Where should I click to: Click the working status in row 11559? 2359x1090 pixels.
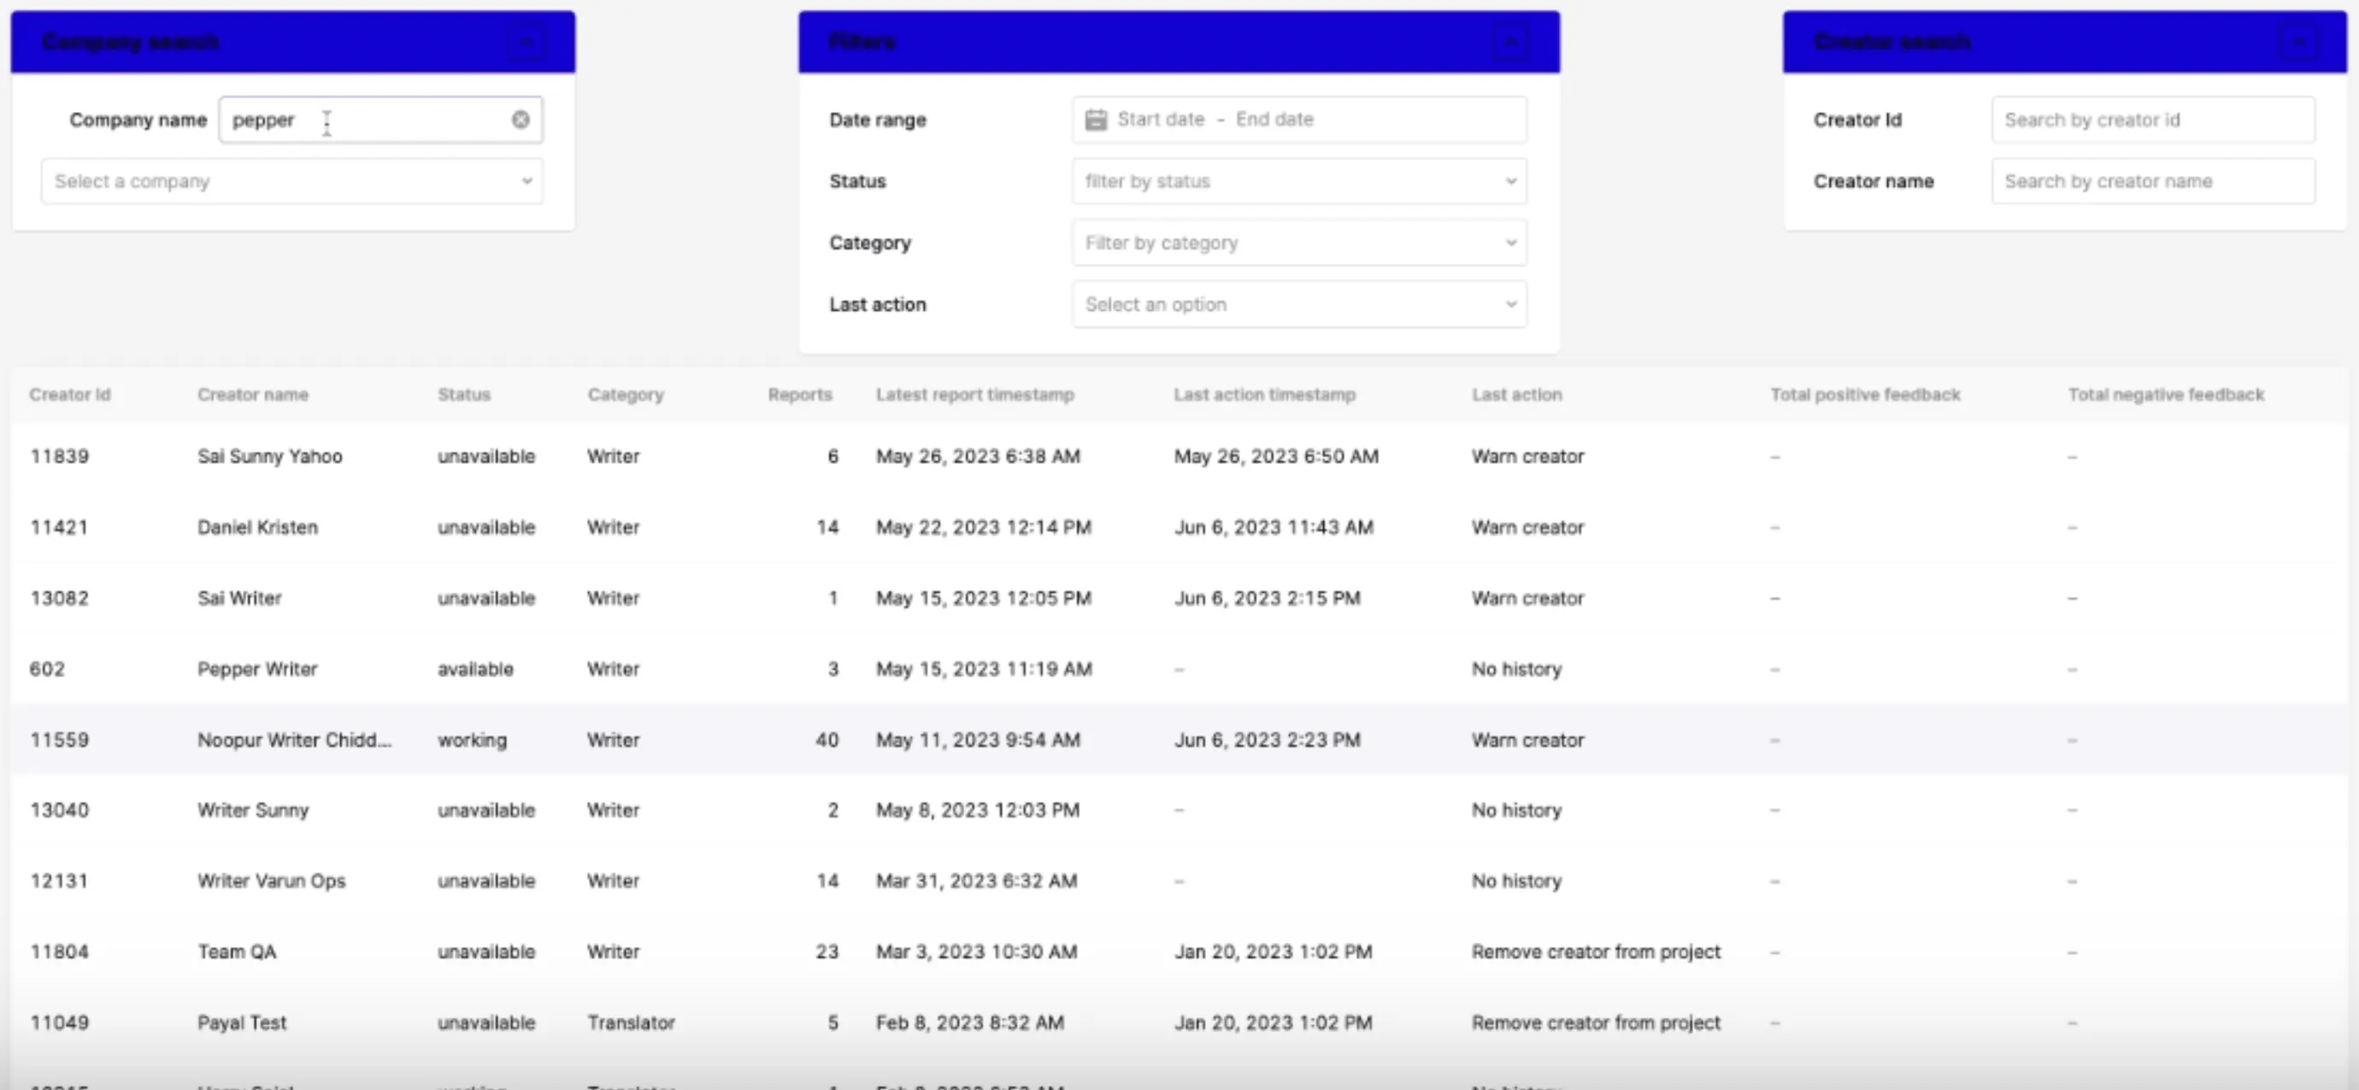[472, 740]
